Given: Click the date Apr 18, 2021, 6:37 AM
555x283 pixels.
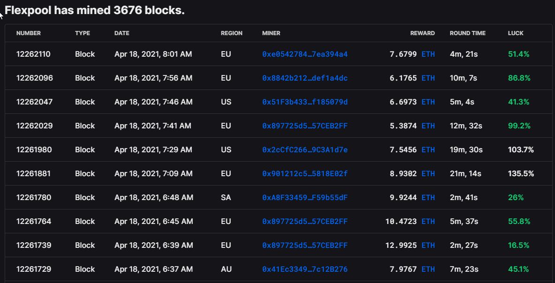Looking at the screenshot, I should coord(153,269).
